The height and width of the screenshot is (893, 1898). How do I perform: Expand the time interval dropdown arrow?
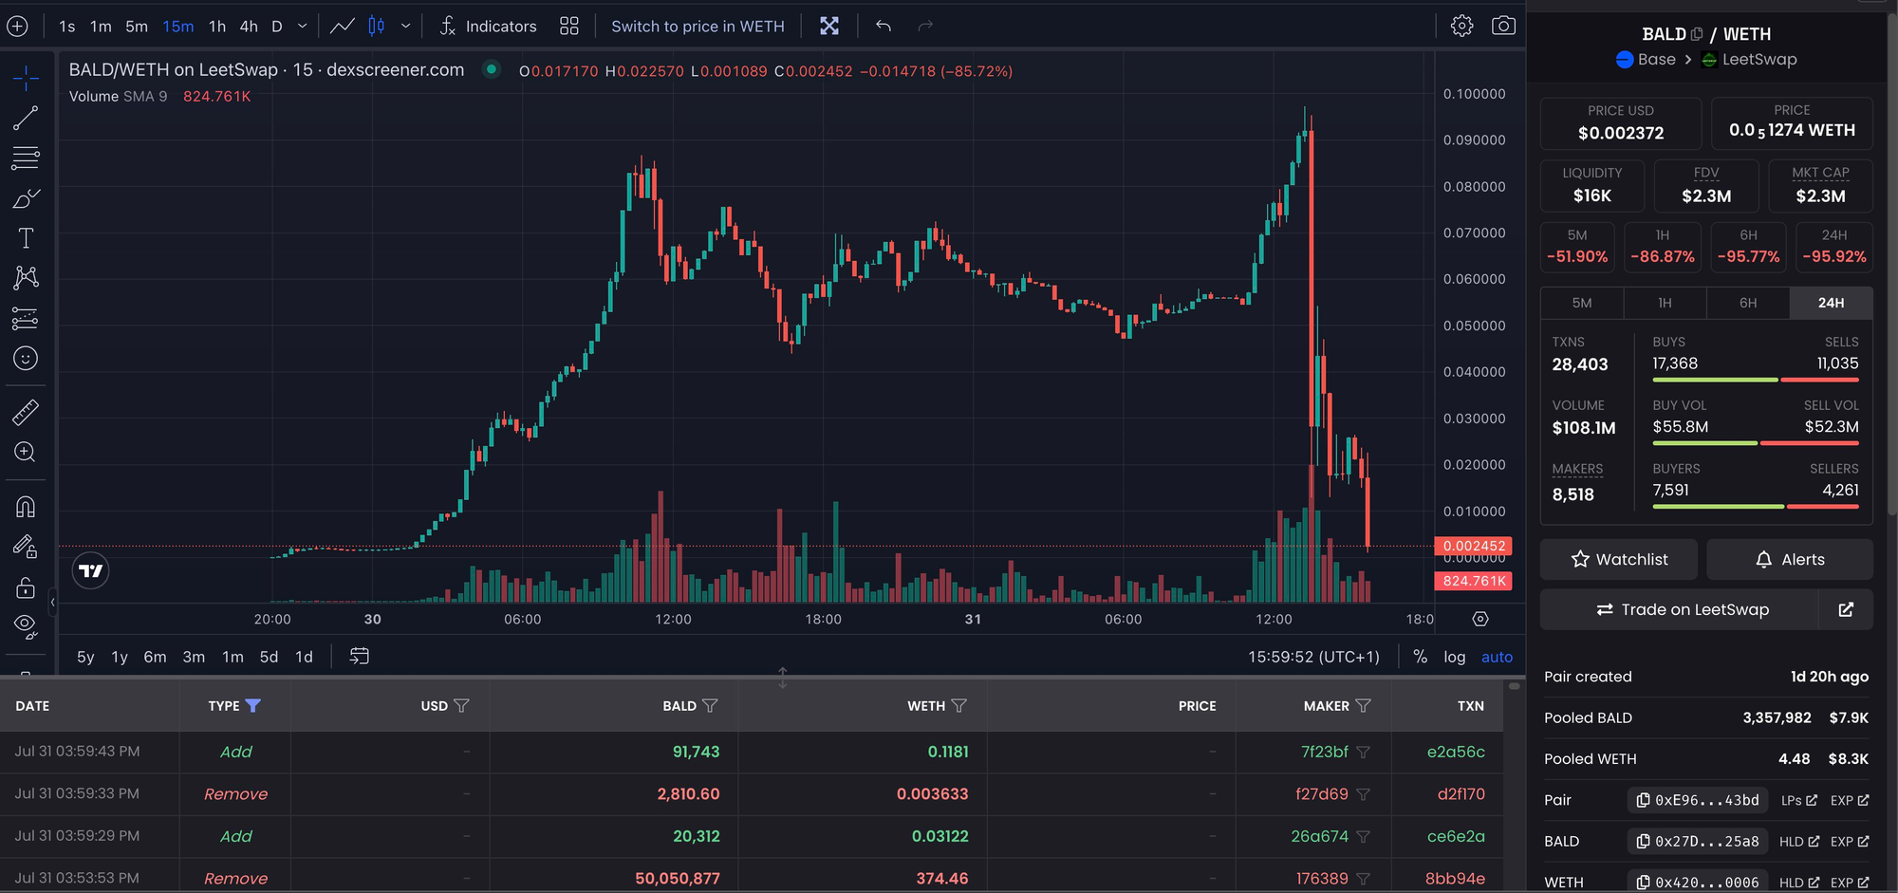click(303, 26)
